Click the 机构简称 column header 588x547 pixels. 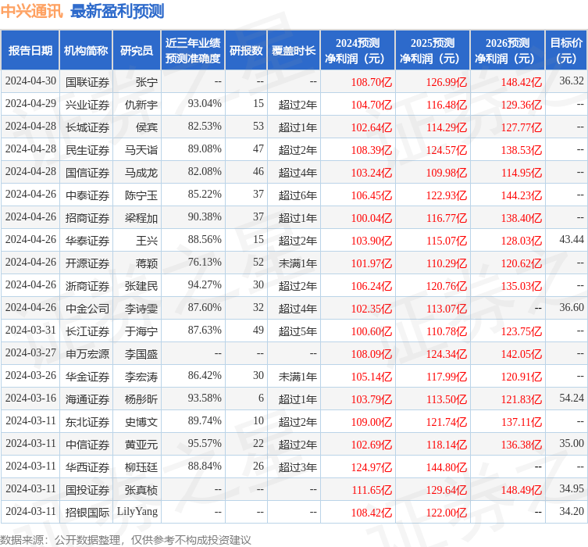click(86, 50)
